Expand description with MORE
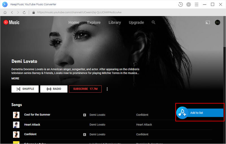The height and width of the screenshot is (144, 226). pos(15,78)
